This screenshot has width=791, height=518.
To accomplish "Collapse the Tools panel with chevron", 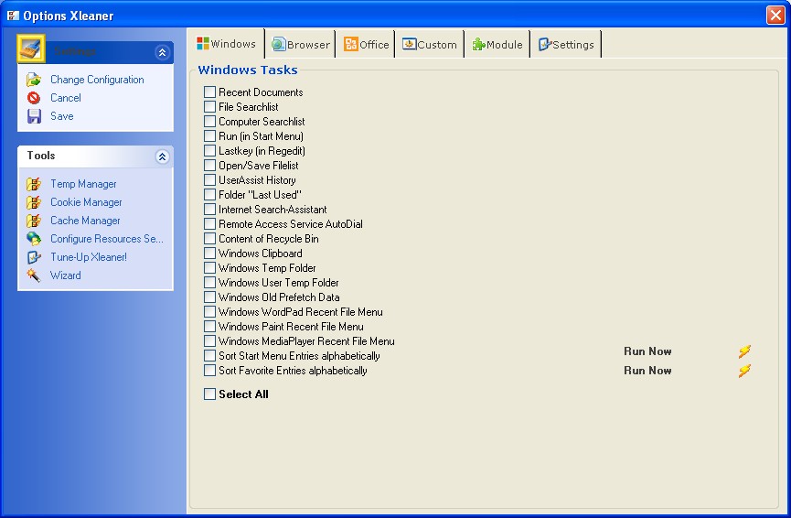I will tap(162, 157).
